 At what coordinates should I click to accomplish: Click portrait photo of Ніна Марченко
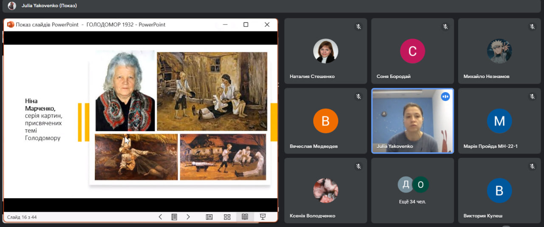point(125,91)
